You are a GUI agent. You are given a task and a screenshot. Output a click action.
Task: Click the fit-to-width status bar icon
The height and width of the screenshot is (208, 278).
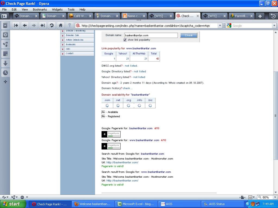tap(242, 197)
